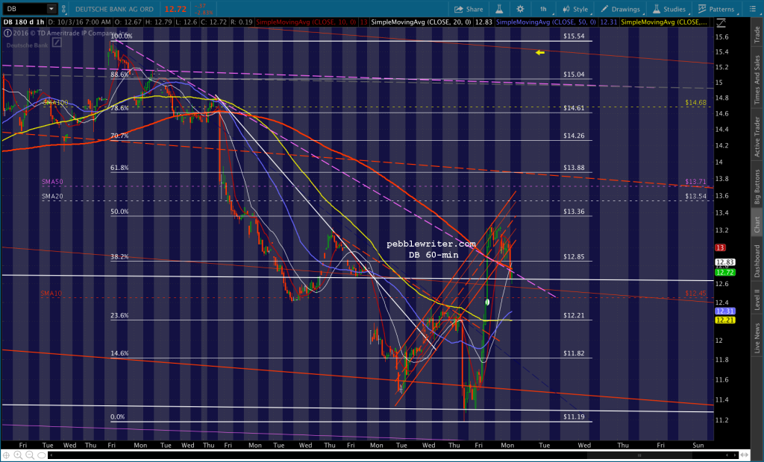Screen dimensions: 764x462
Task: Click the SMA10 line label
Action: pyautogui.click(x=51, y=293)
